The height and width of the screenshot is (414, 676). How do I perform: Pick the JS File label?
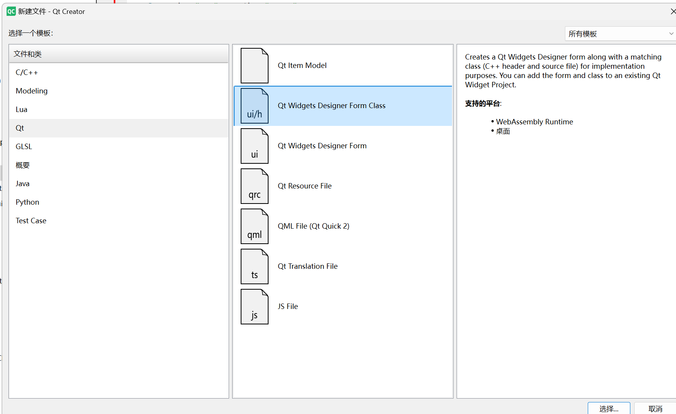point(288,307)
